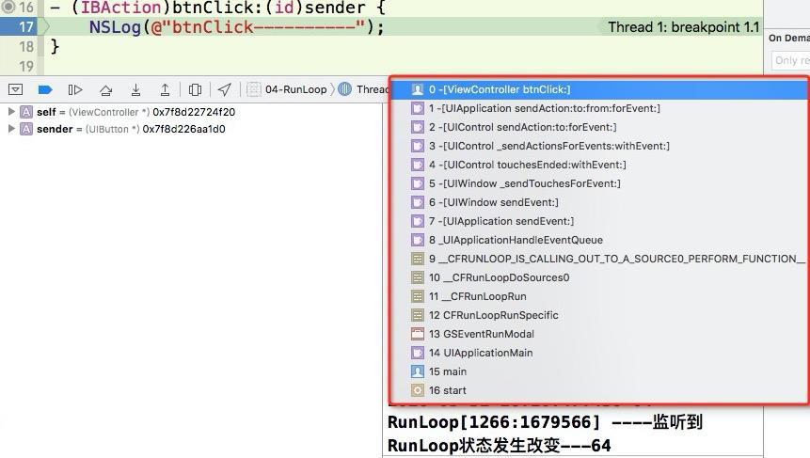Open the Thread selector in jump bar
810x458 pixels.
click(363, 89)
